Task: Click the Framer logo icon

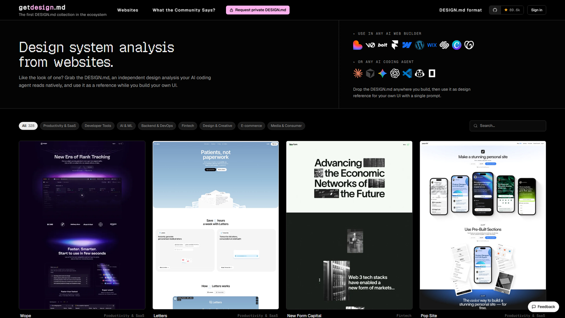Action: 395,45
